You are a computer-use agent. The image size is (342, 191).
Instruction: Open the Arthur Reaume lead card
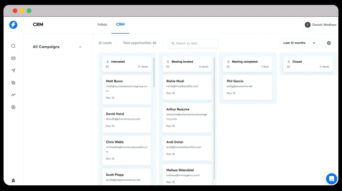(187, 118)
